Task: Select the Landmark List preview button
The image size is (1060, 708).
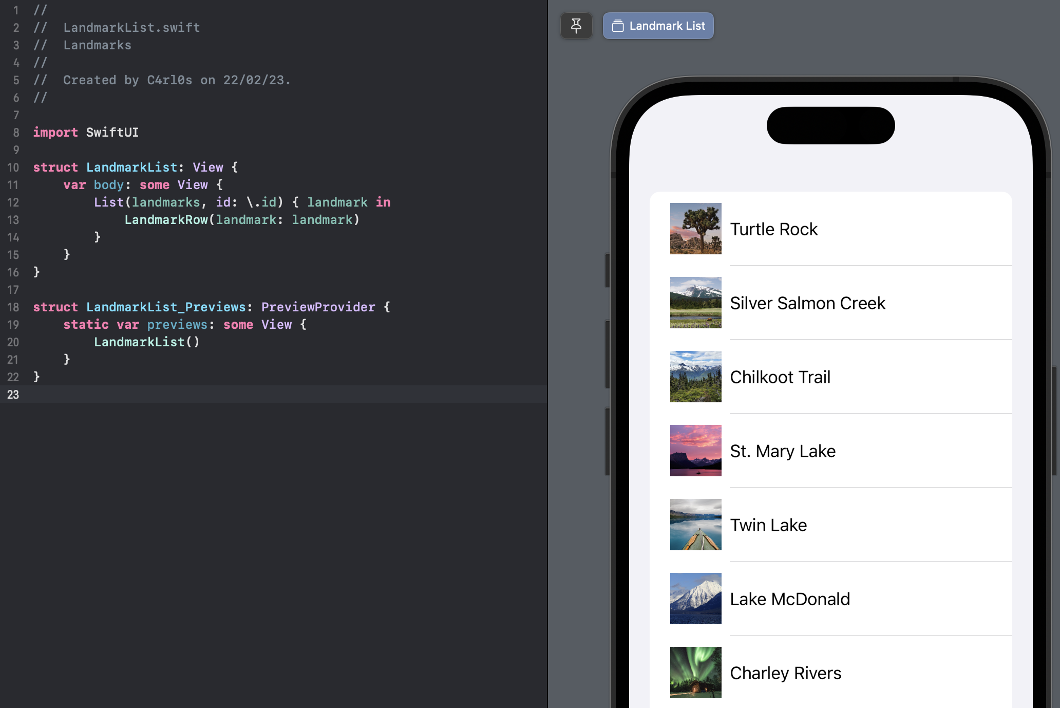Action: click(x=658, y=26)
